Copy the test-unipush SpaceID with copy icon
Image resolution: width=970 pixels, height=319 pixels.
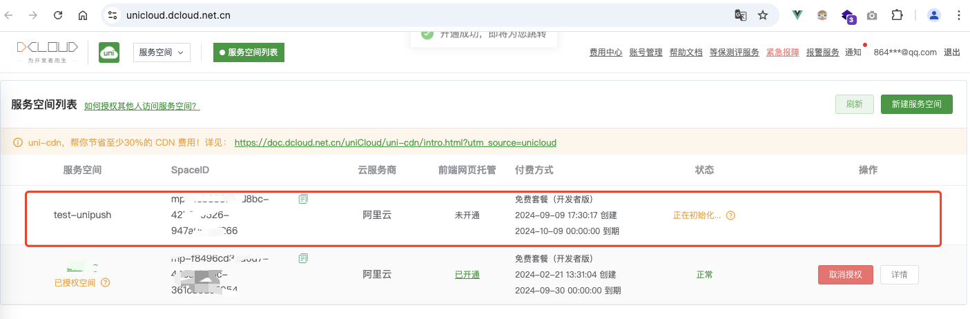pyautogui.click(x=303, y=199)
